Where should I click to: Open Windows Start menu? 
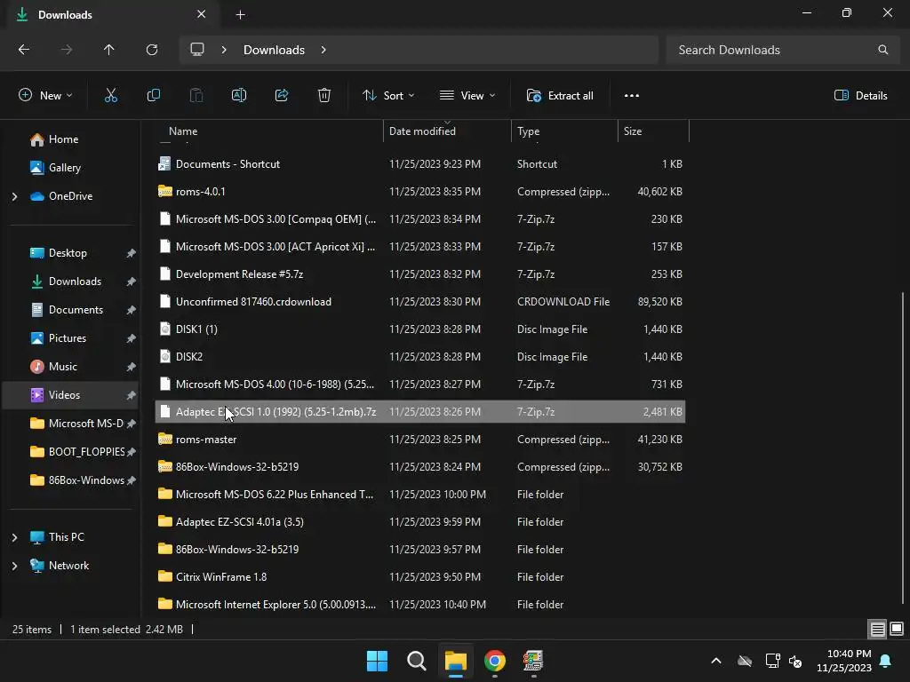tap(377, 661)
